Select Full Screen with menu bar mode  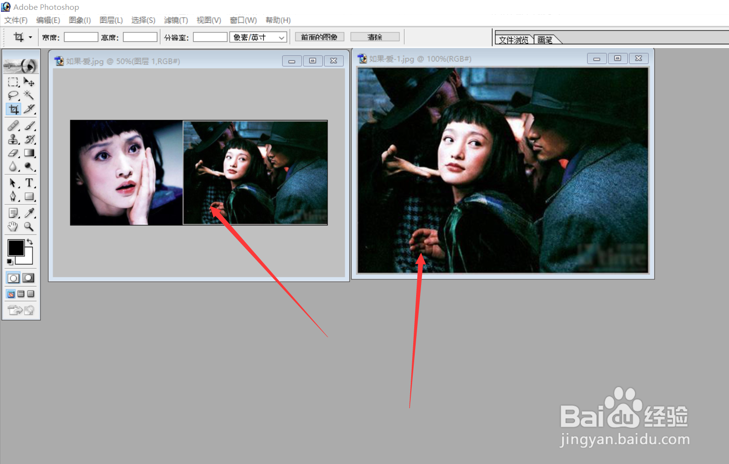[x=21, y=294]
